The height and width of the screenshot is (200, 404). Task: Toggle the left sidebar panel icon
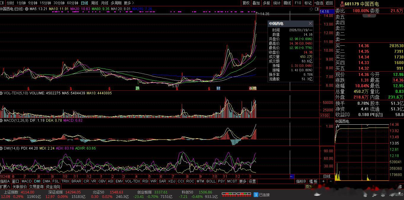pyautogui.click(x=3, y=3)
